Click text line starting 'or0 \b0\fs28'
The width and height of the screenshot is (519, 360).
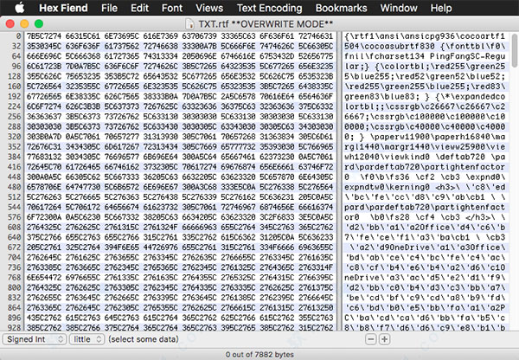point(425,217)
